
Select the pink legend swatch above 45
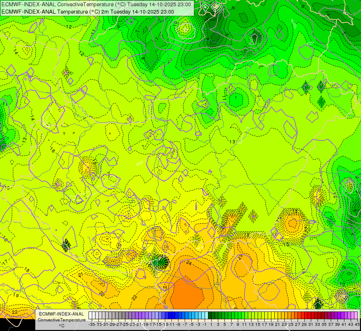[356, 315]
